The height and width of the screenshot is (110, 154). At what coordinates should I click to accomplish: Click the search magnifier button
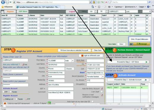click(150, 2)
